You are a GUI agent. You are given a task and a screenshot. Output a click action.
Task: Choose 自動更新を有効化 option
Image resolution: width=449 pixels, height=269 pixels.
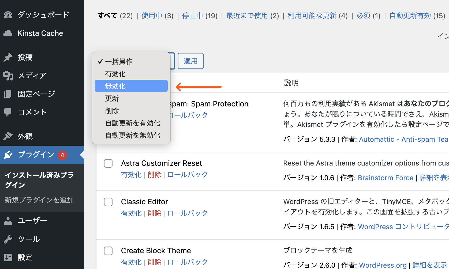click(131, 123)
